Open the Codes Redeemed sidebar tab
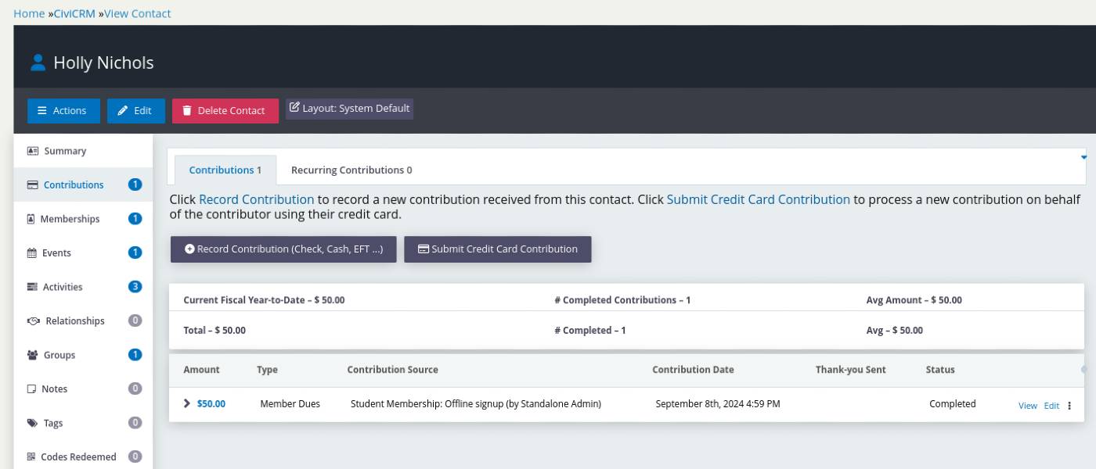 pyautogui.click(x=83, y=456)
